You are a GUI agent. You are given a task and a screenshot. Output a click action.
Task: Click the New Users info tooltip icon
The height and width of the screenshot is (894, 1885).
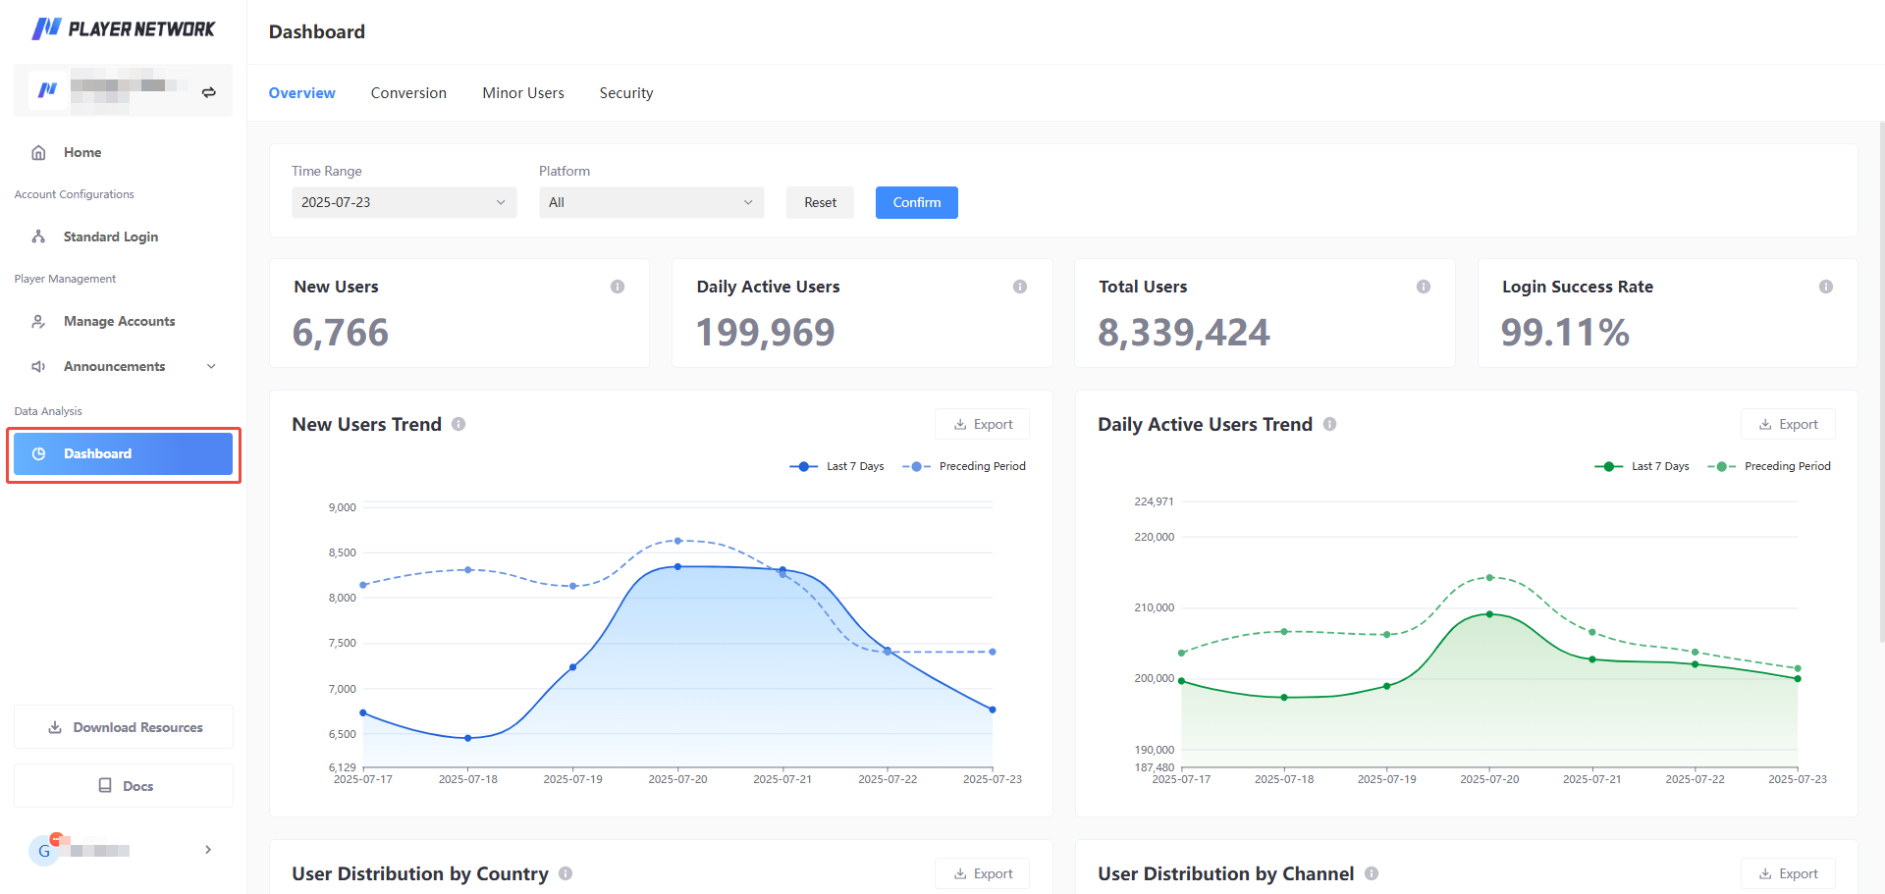coord(618,286)
